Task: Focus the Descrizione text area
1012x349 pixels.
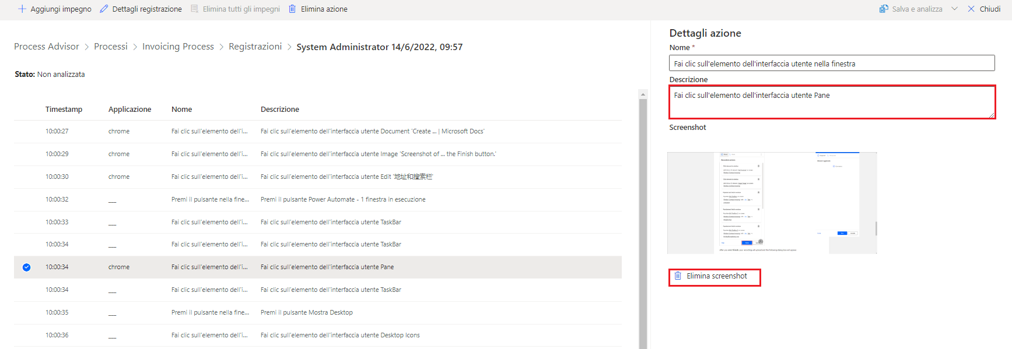Action: point(831,102)
